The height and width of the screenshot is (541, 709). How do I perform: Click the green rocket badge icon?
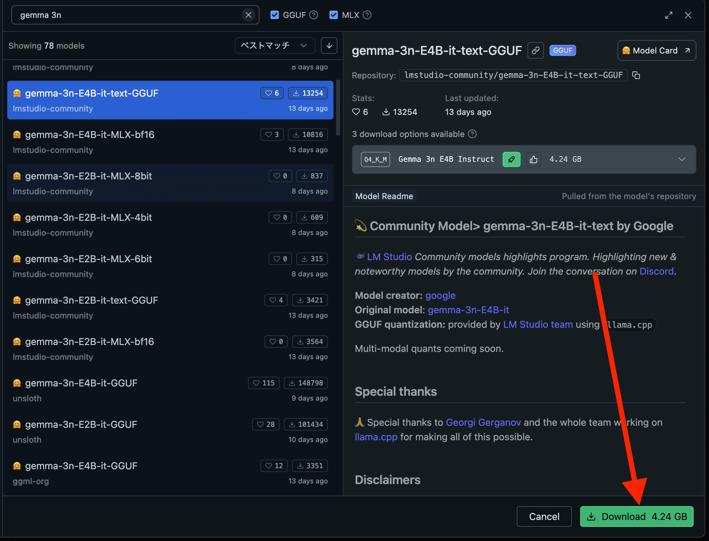(x=511, y=159)
